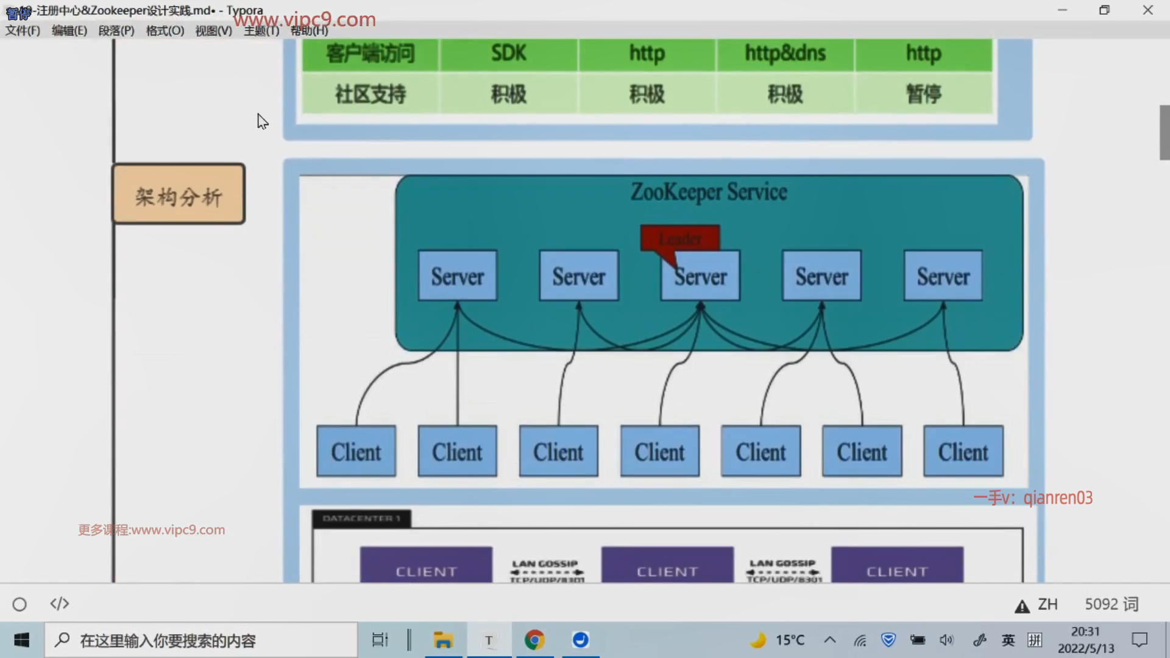Viewport: 1170px width, 658px height.
Task: Click the volume speaker tray icon
Action: coord(946,640)
